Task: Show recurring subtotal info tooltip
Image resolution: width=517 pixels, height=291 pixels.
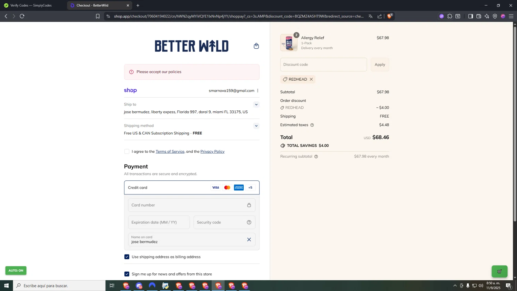Action: [x=316, y=157]
